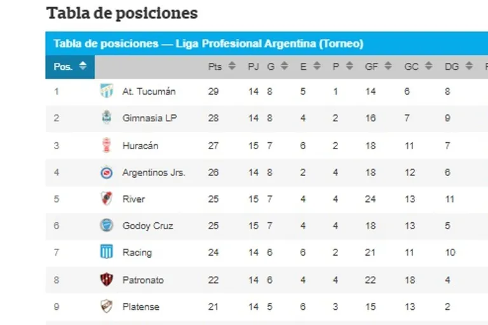
Task: Click the At. Tucumán club crest
Action: coord(107,91)
